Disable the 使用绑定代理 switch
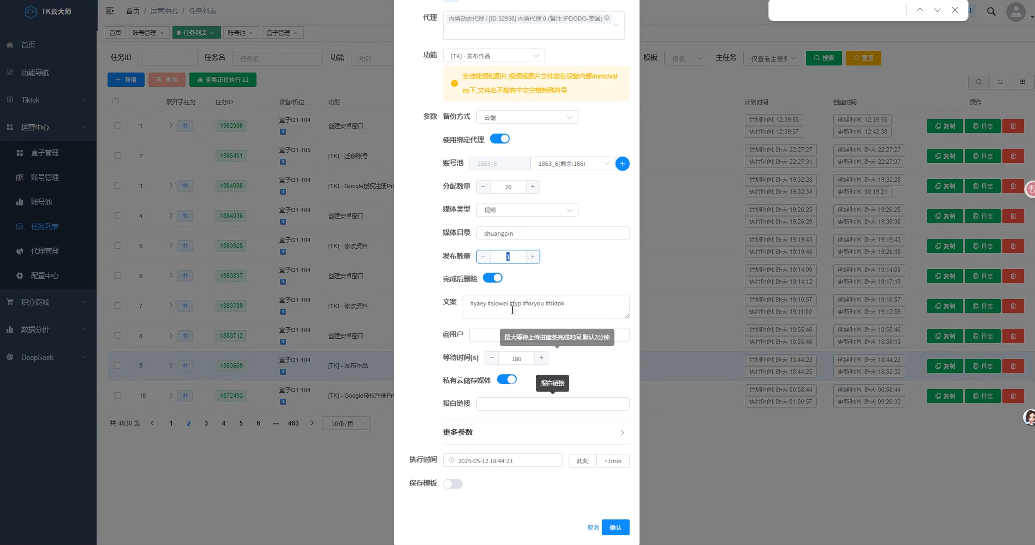This screenshot has width=1035, height=545. pos(499,139)
